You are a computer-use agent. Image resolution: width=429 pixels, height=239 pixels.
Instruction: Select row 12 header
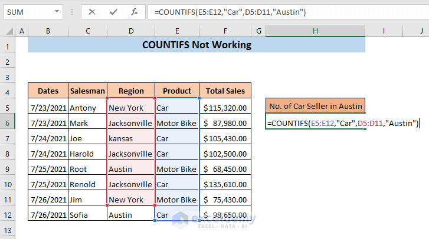click(x=8, y=215)
